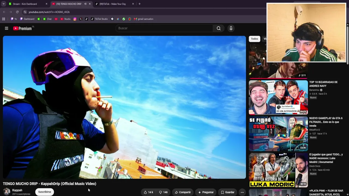Activate voice search microphone
The width and height of the screenshot is (349, 196).
[x=231, y=28]
